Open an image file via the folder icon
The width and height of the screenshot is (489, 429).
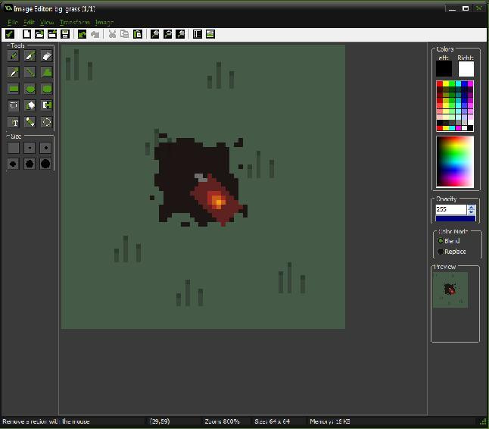(x=39, y=34)
